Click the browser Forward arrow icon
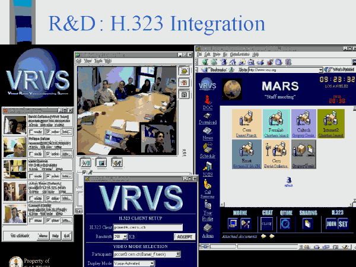The width and height of the screenshot is (356, 267). click(x=214, y=62)
